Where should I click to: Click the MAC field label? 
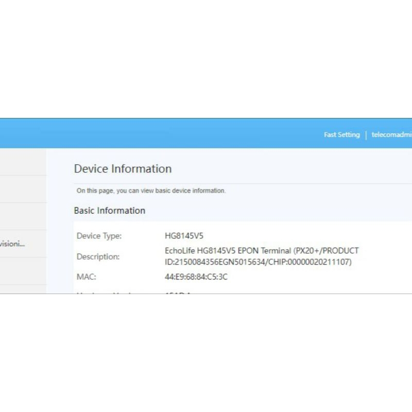(x=86, y=277)
